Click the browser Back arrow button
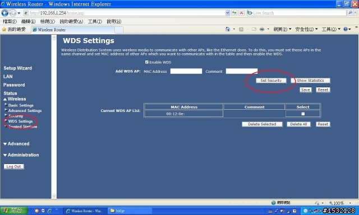 point(5,13)
